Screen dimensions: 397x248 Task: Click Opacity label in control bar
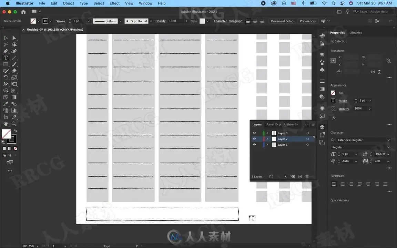161,21
